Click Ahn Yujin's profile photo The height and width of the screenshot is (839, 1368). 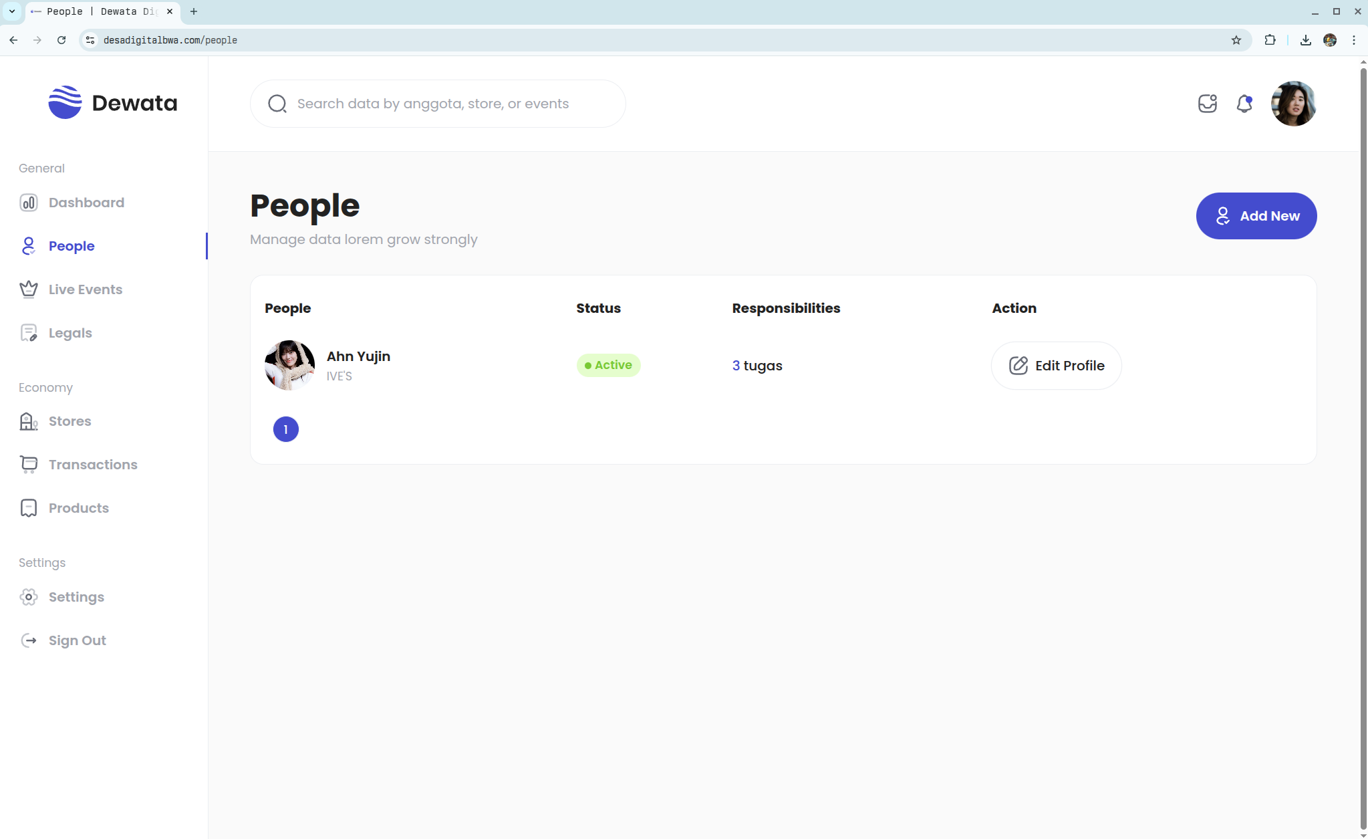[289, 365]
